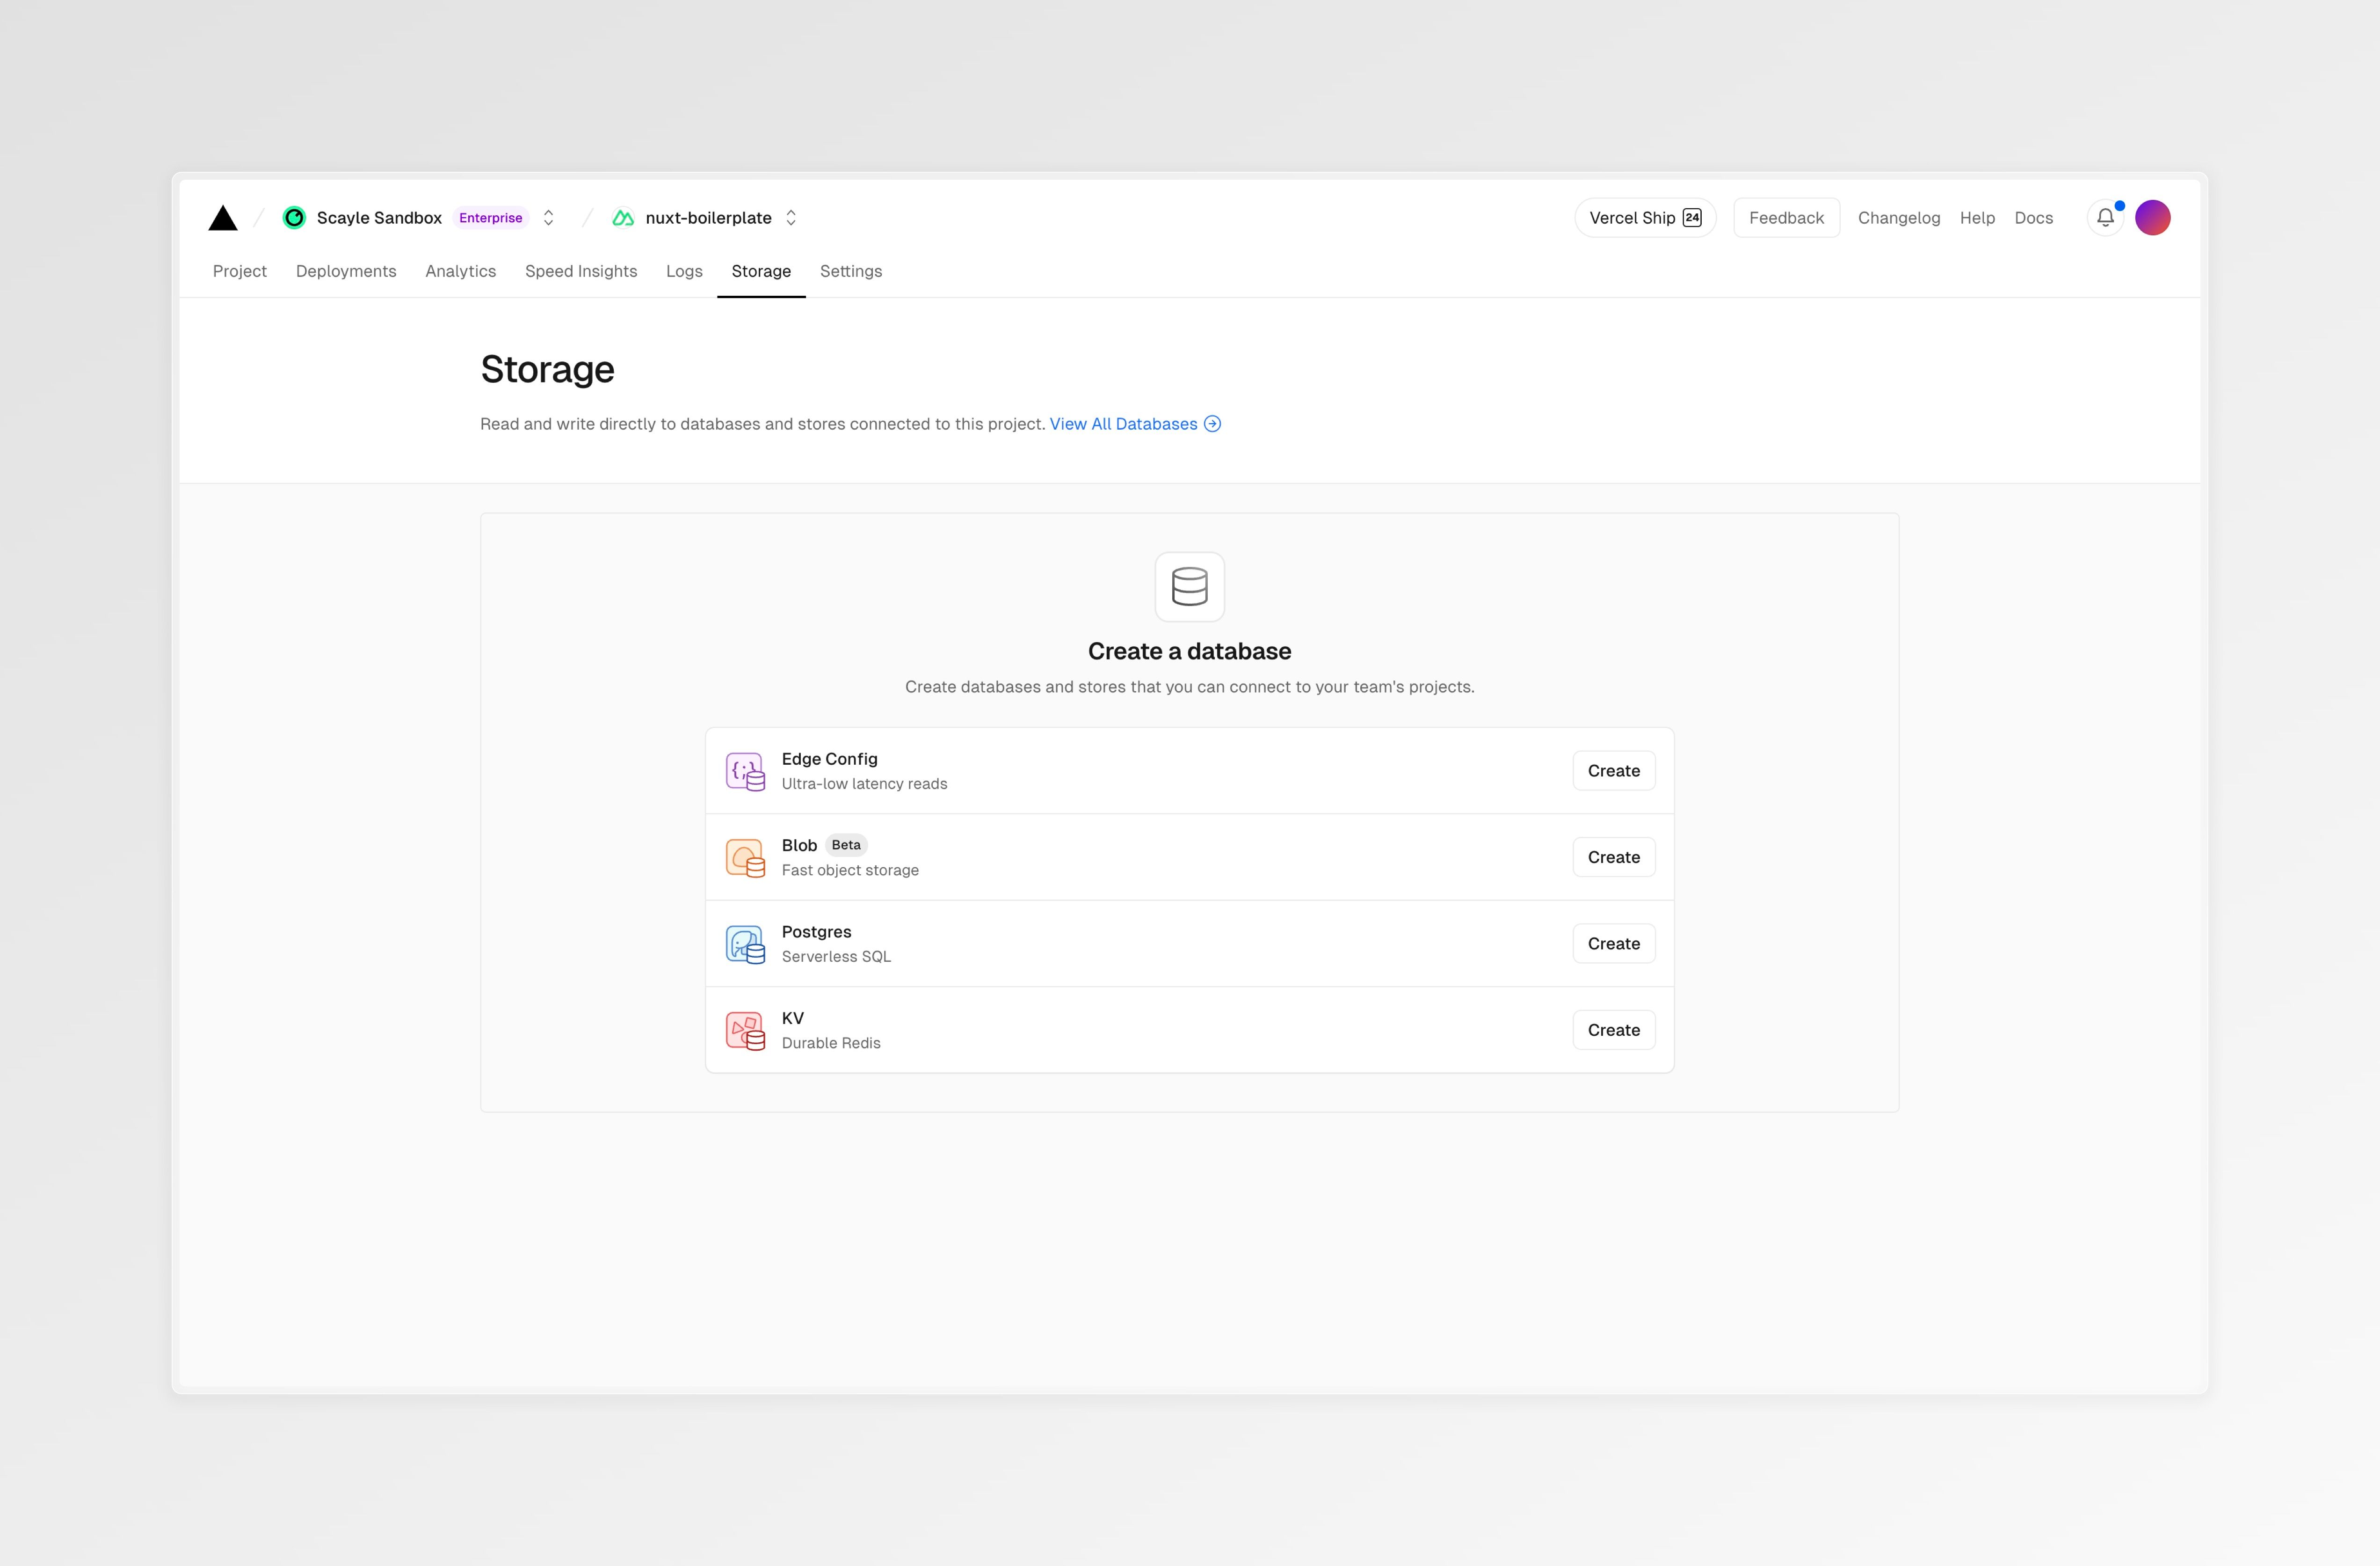Click the Edge Config store icon
The image size is (2380, 1566).
(x=745, y=771)
